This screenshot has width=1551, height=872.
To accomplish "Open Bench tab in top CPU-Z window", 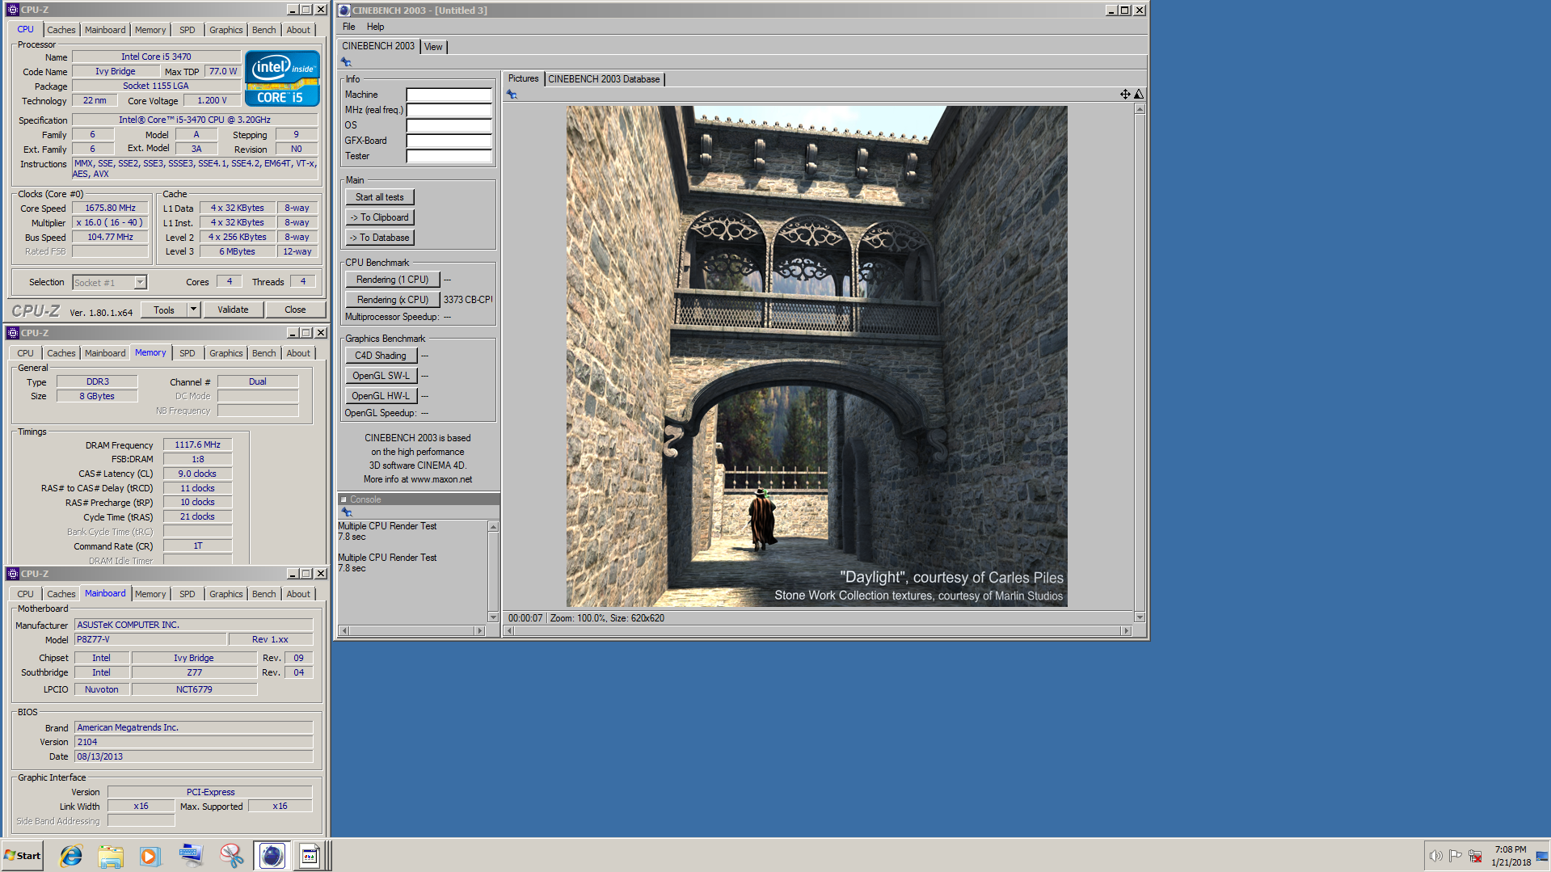I will [x=263, y=30].
